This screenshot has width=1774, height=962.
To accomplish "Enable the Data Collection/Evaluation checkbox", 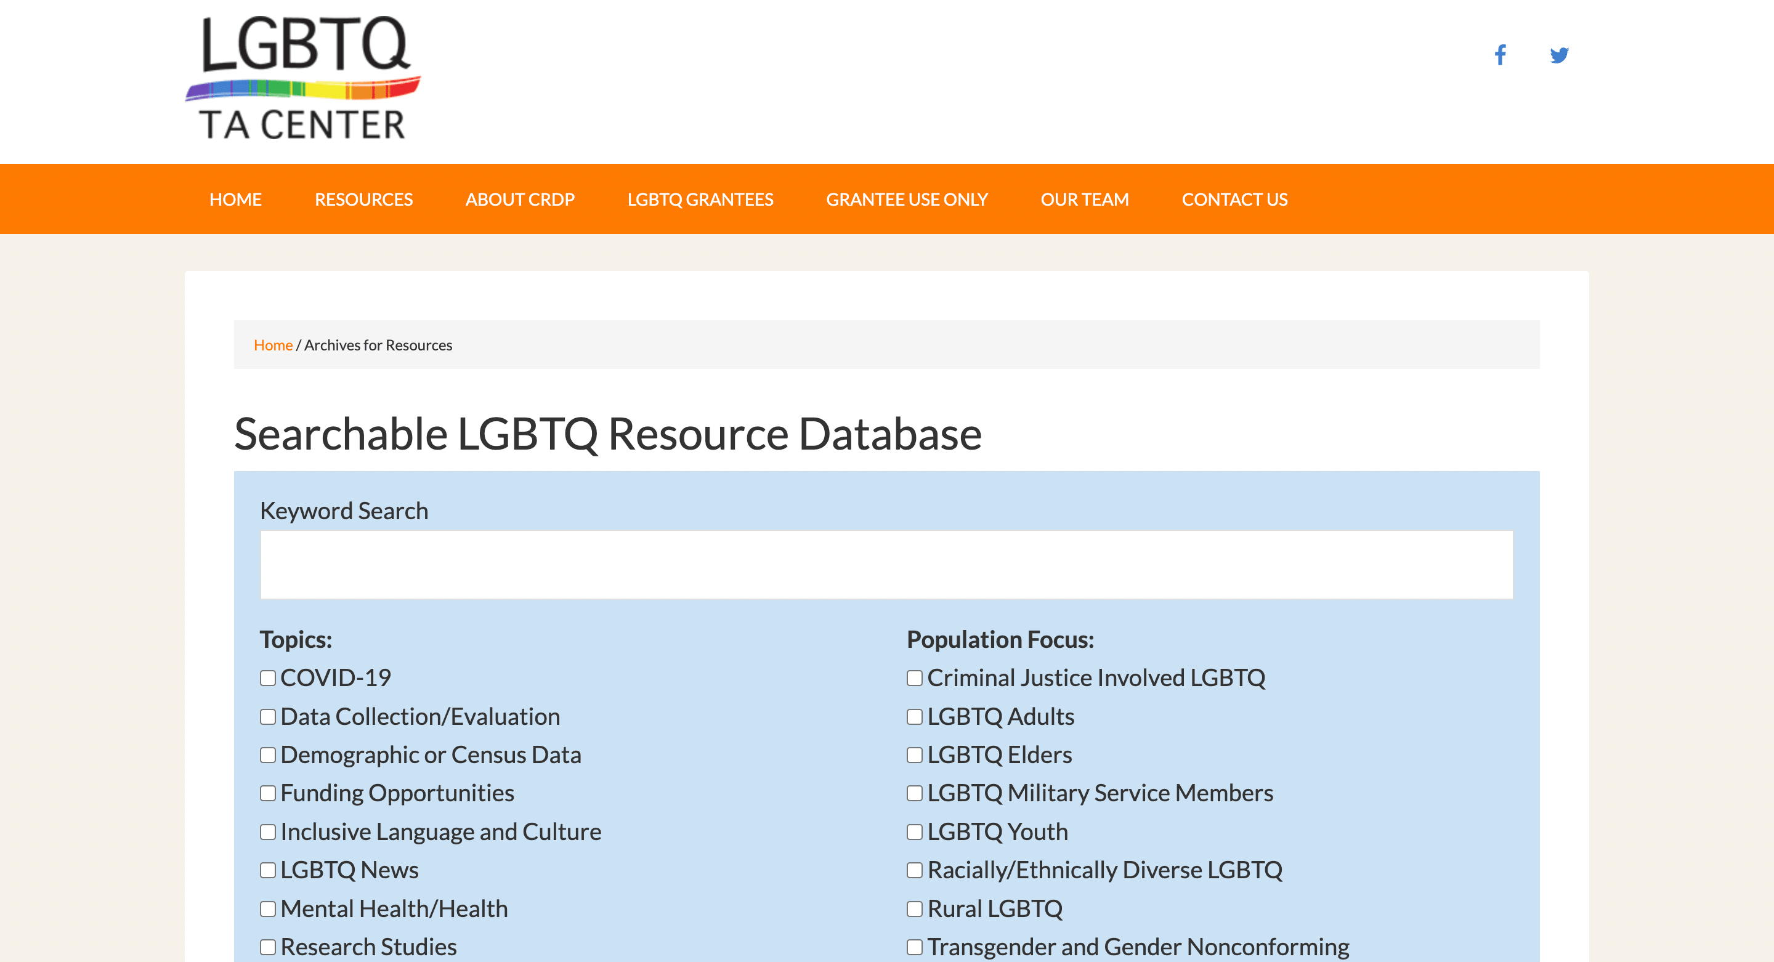I will tap(268, 717).
